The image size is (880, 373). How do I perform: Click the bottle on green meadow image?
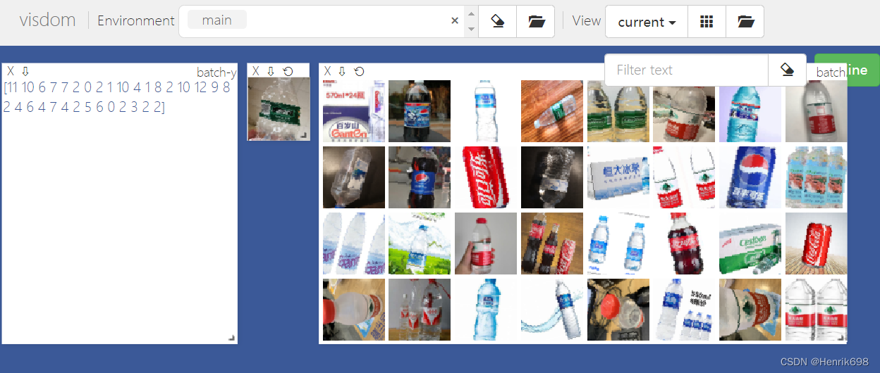pos(420,244)
